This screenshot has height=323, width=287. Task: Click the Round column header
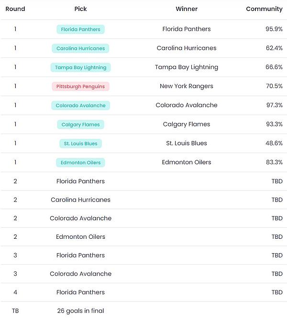point(15,9)
